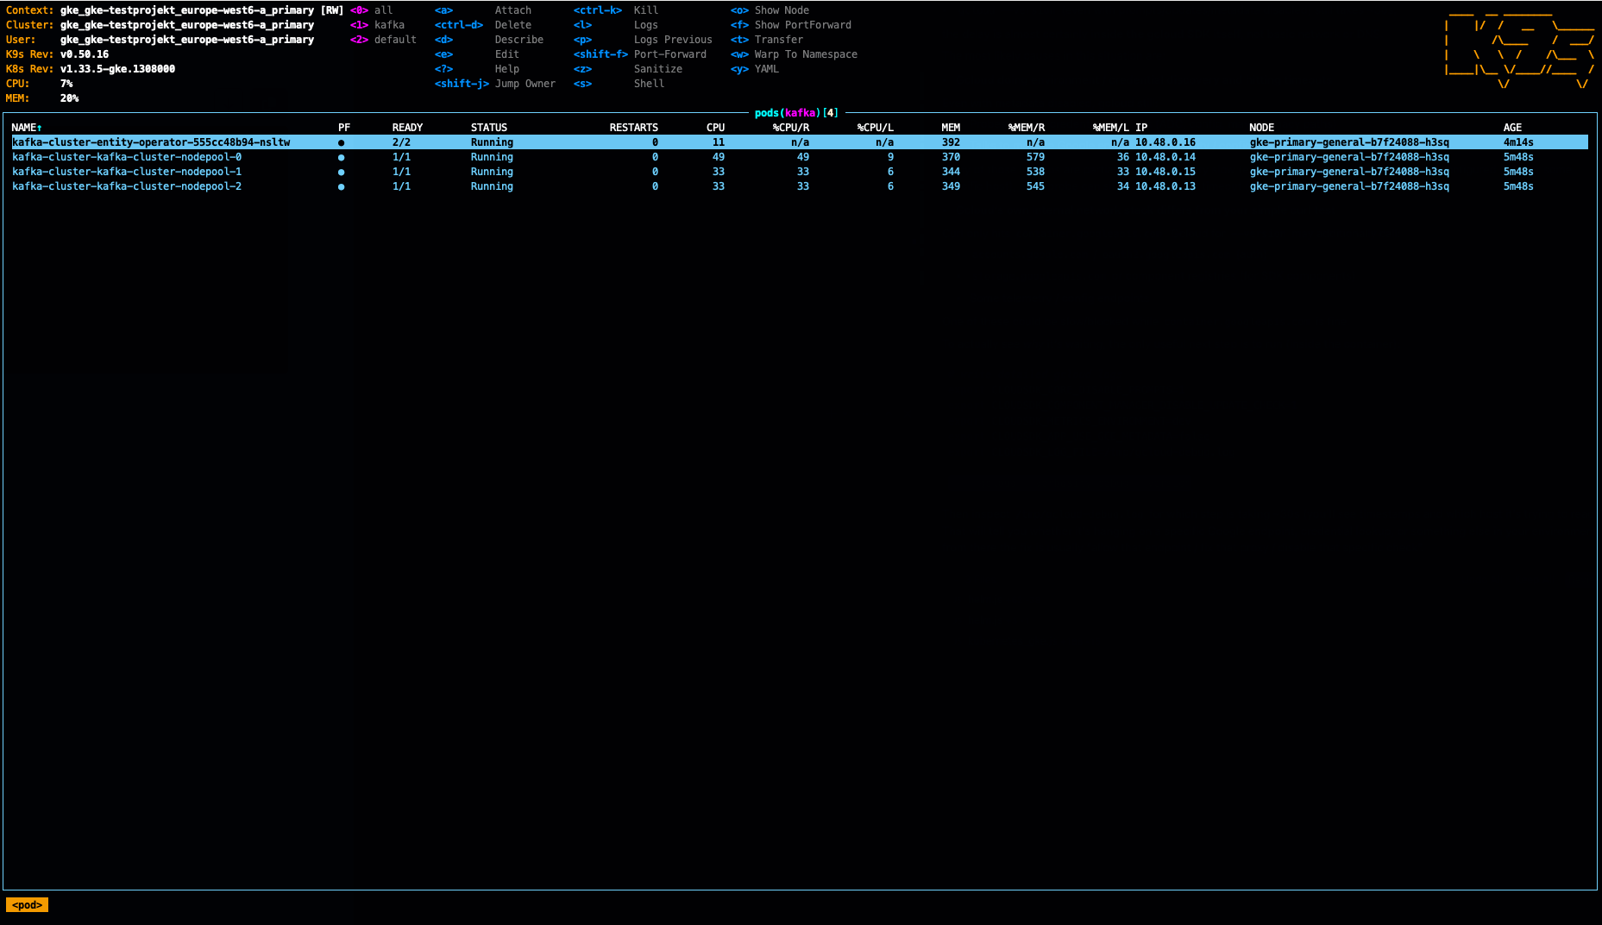Image resolution: width=1602 pixels, height=925 pixels.
Task: Select the kafka-cluster-nodepool-2 pod
Action: tap(127, 186)
